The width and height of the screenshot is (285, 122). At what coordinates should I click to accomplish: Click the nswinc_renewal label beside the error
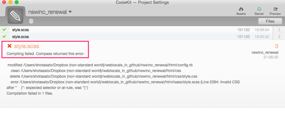[x=265, y=53]
